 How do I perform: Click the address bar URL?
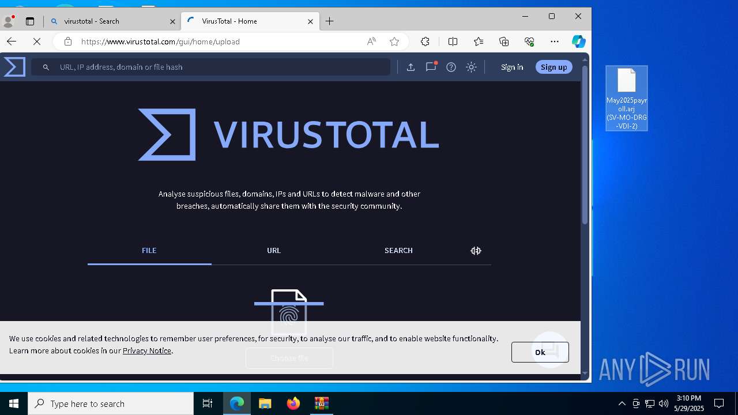160,41
